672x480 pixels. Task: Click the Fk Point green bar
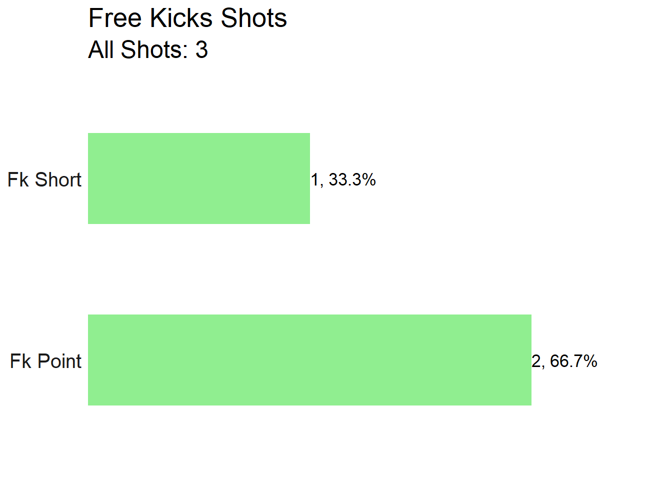309,360
